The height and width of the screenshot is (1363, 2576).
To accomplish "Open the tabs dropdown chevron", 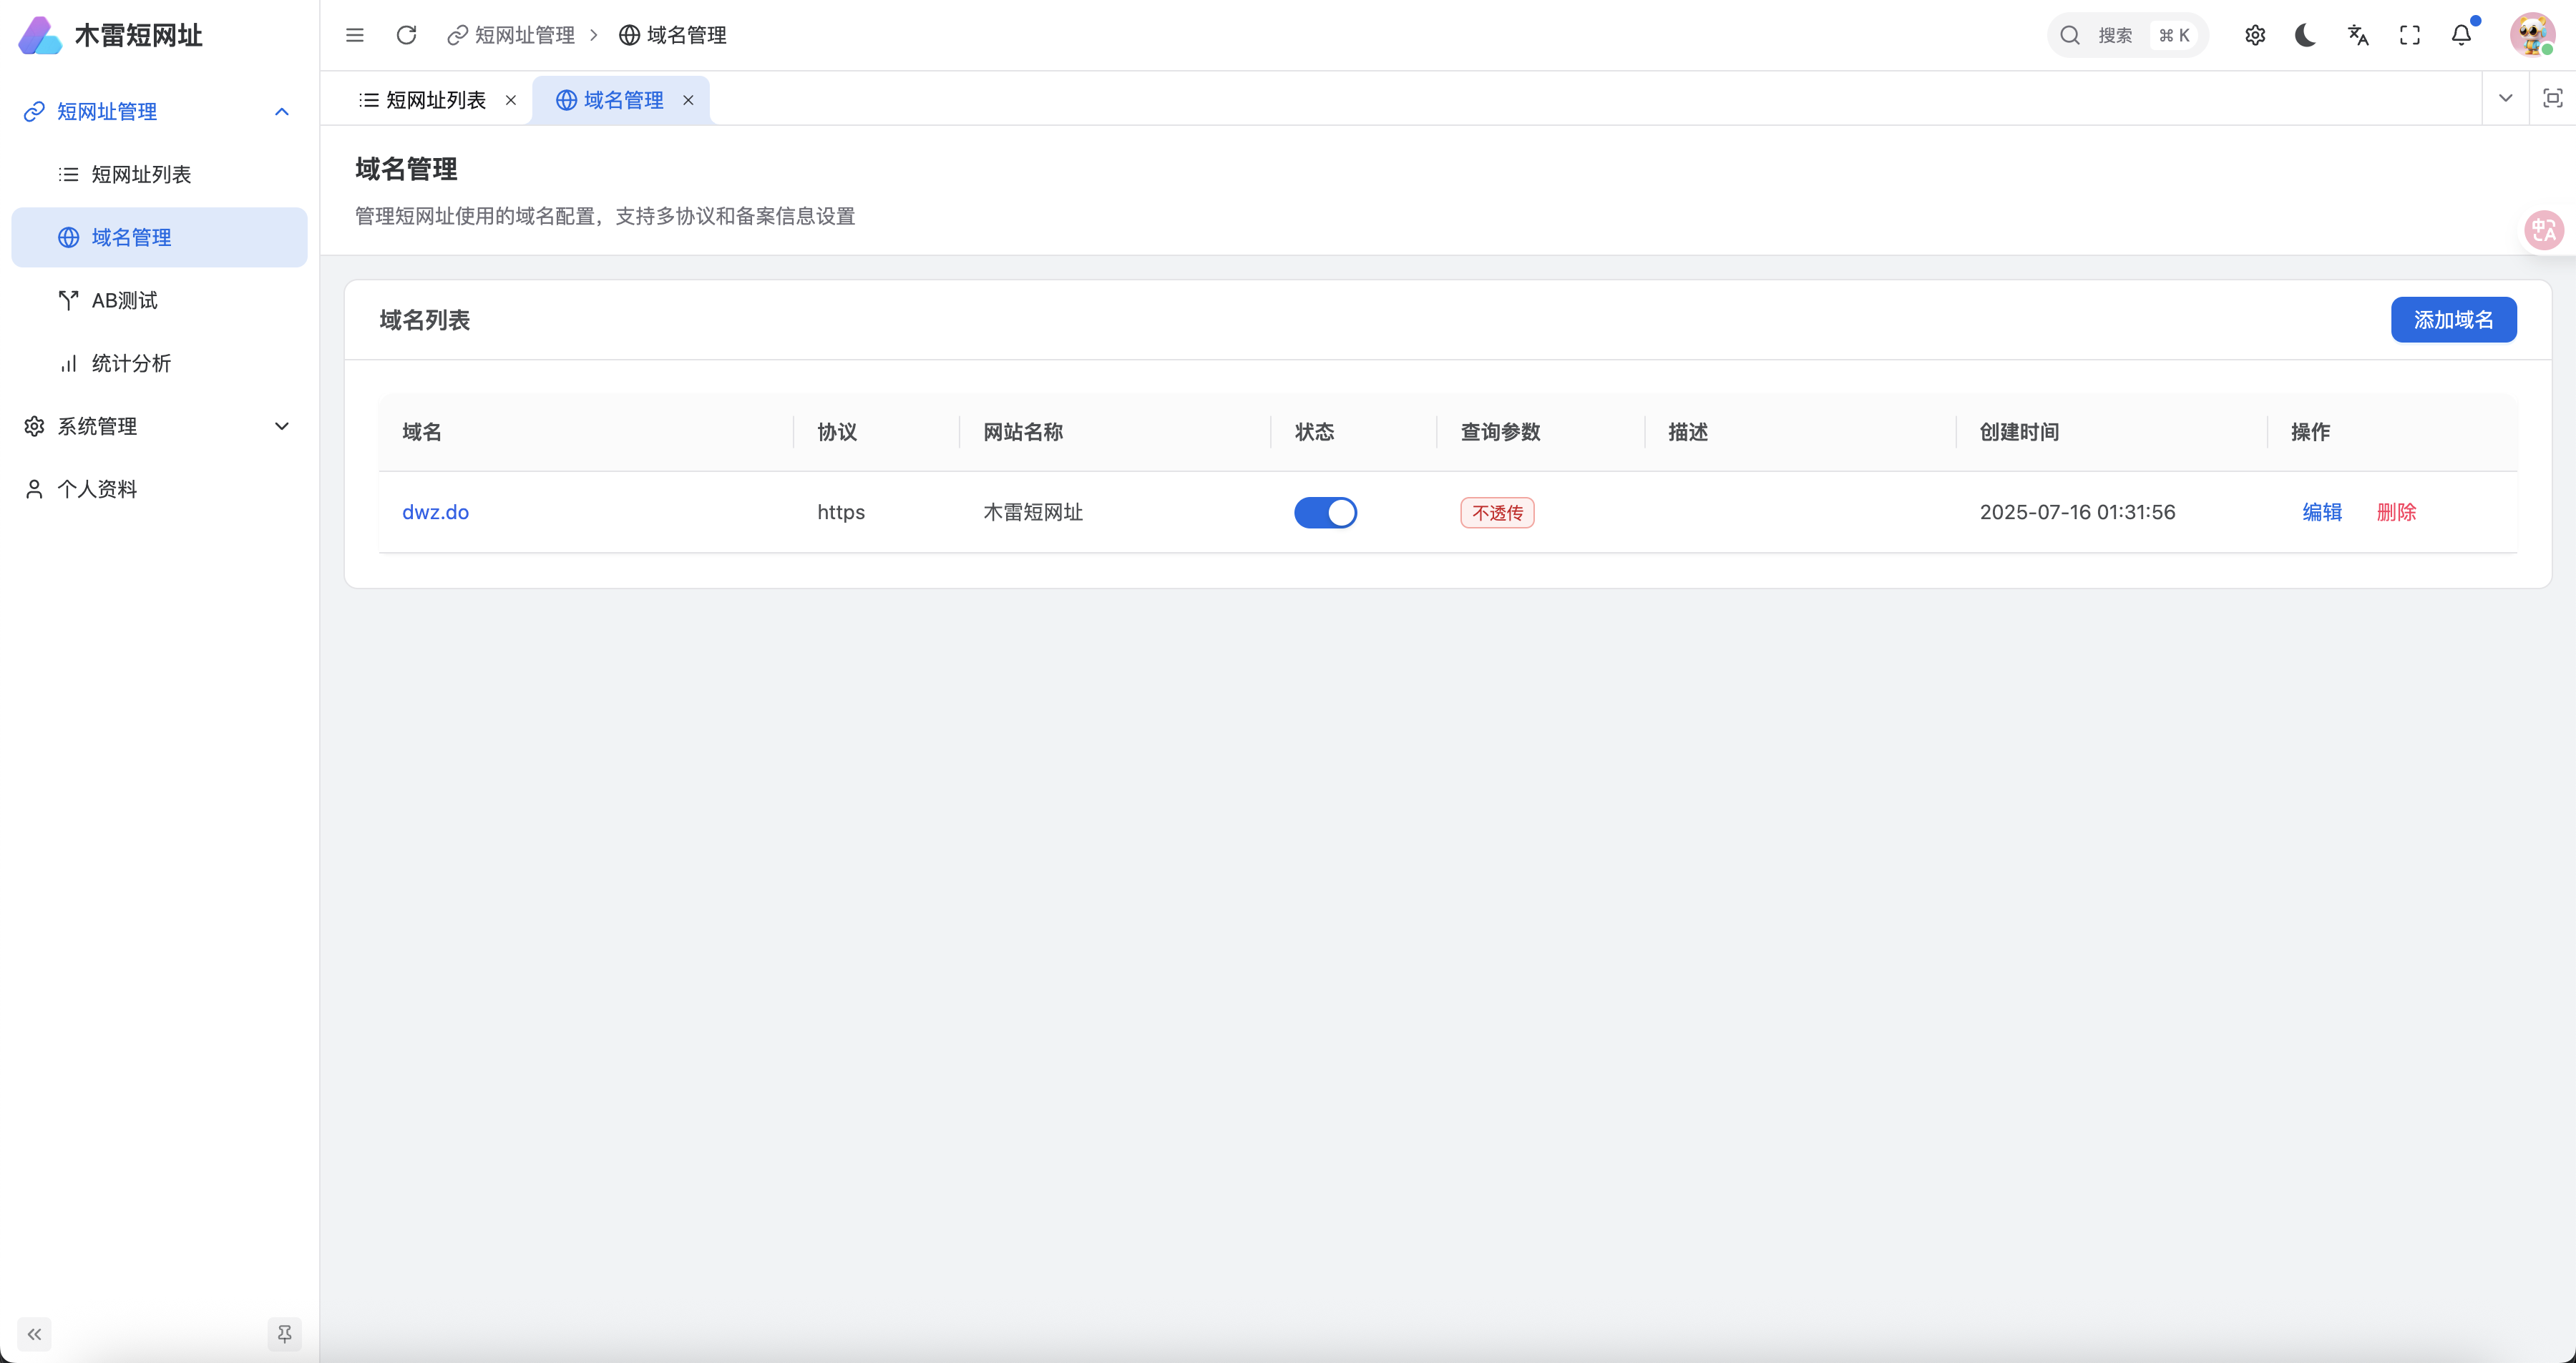I will pyautogui.click(x=2505, y=98).
